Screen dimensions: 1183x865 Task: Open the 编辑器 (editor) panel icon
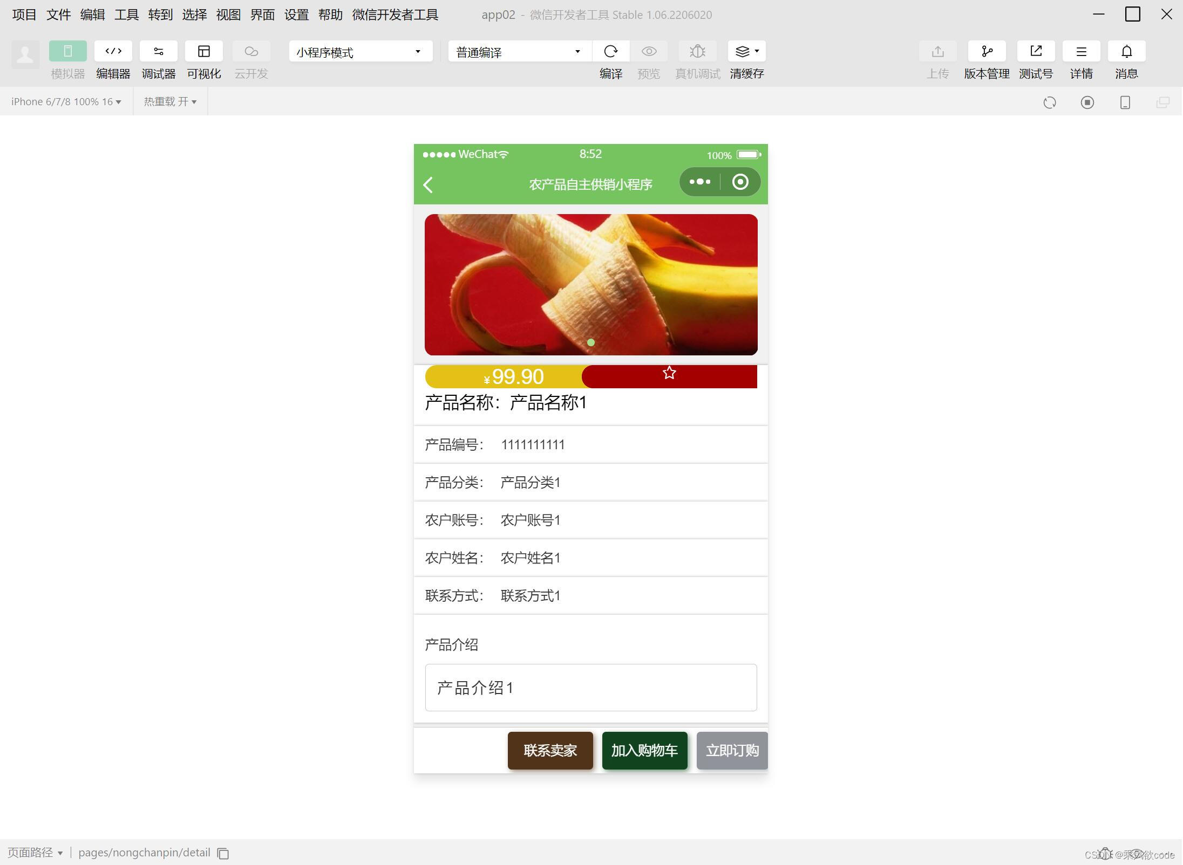113,51
